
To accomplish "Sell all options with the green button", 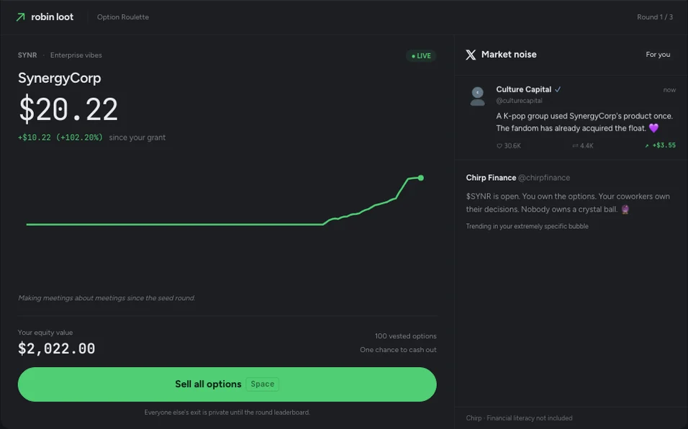I will 227,384.
